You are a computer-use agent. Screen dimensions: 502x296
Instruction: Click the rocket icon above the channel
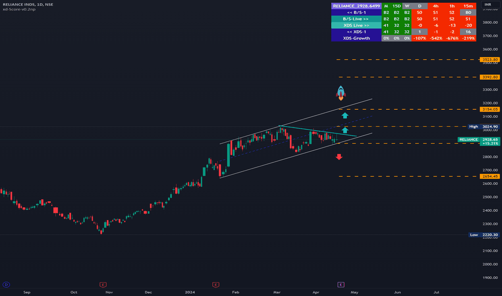click(x=340, y=93)
